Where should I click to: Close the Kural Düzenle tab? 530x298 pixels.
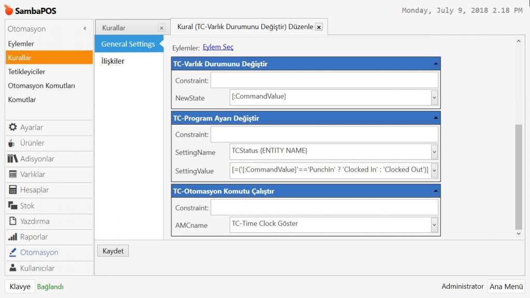tap(319, 27)
